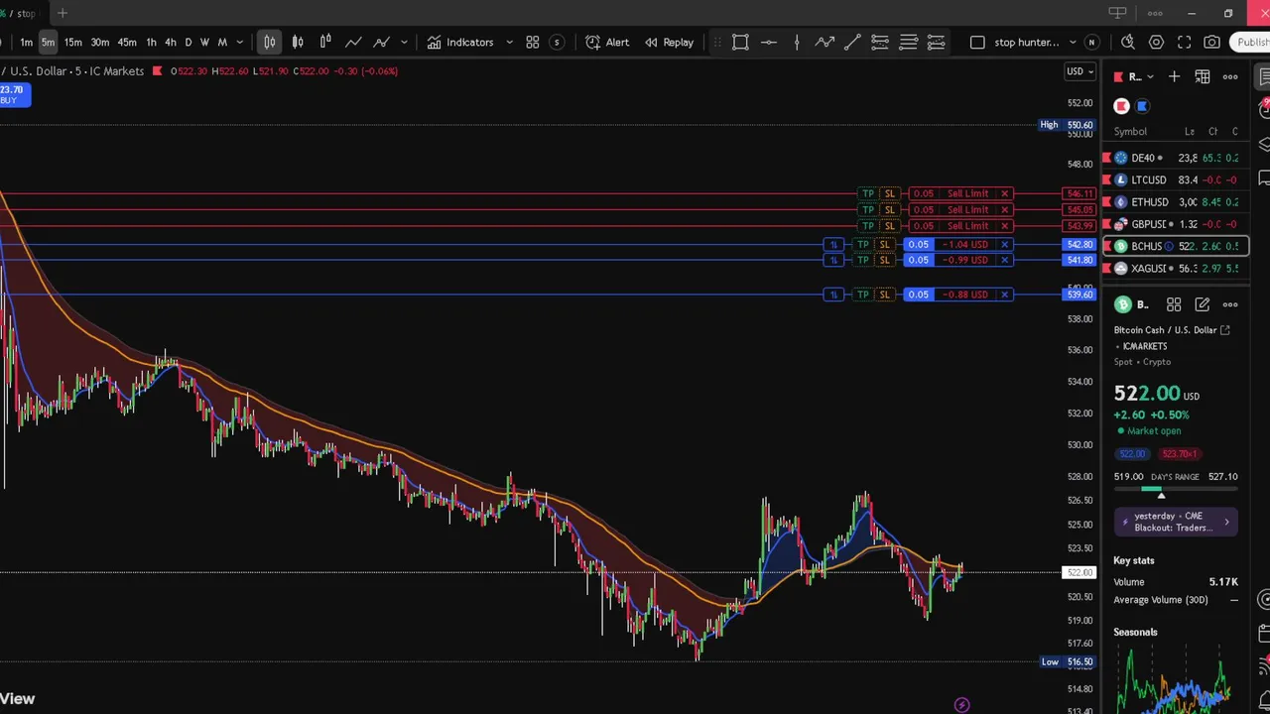The image size is (1270, 714).
Task: Add a symbol to the watchlist
Action: pyautogui.click(x=1174, y=76)
